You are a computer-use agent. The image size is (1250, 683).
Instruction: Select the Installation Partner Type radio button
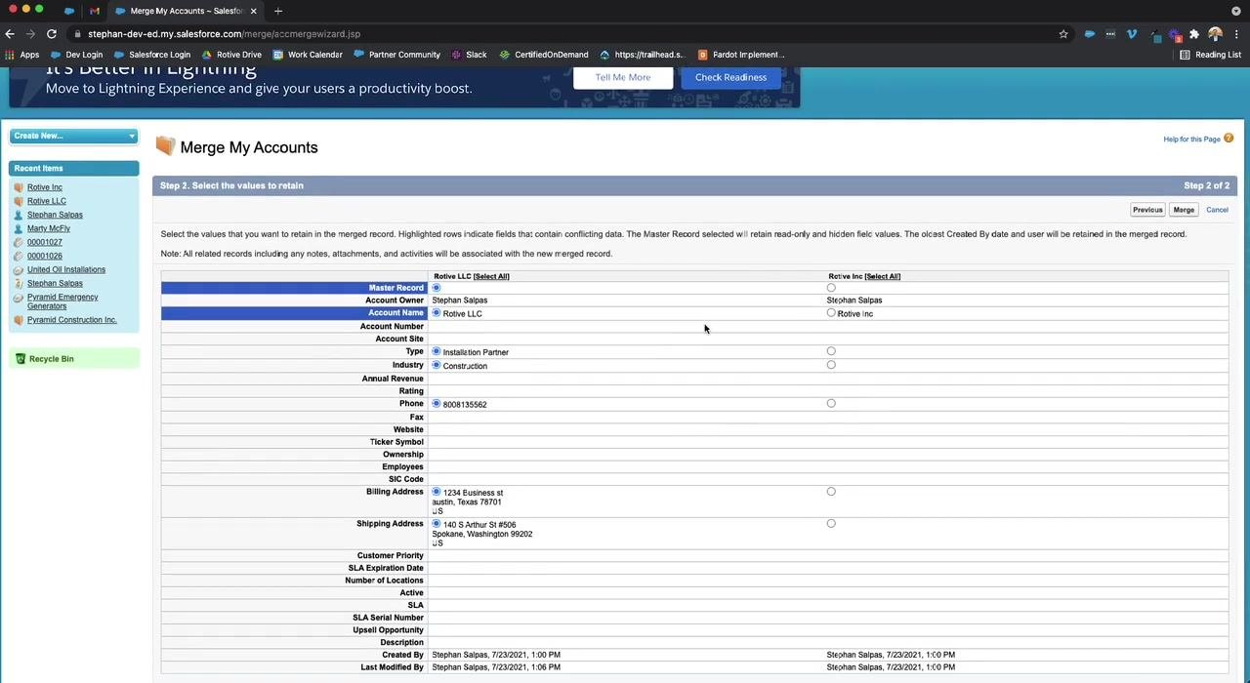pyautogui.click(x=437, y=351)
